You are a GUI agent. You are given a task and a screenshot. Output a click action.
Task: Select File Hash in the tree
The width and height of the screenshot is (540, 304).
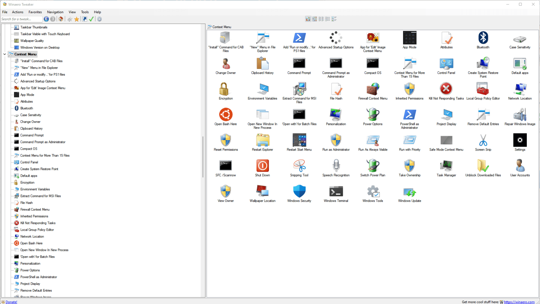26,203
